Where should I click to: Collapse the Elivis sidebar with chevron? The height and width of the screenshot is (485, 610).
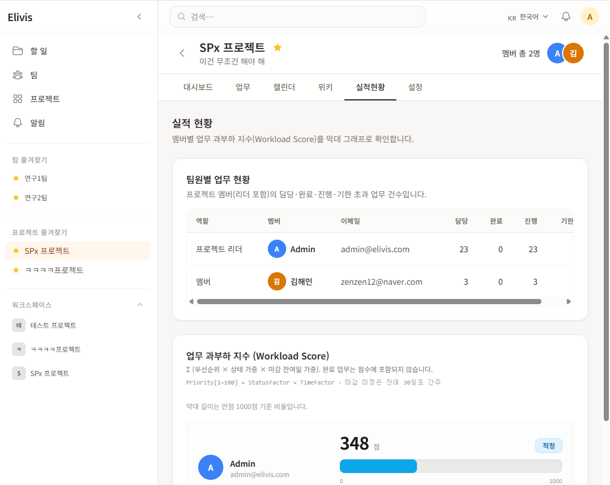139,17
